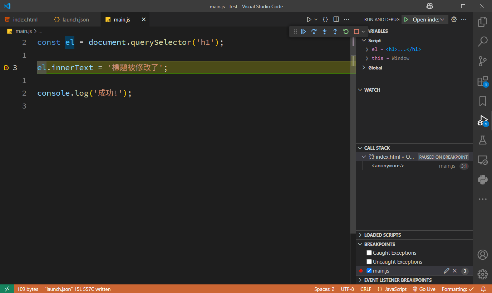Screen dimensions: 492x293
Task: Remove the main.js breakpoint
Action: coord(455,271)
